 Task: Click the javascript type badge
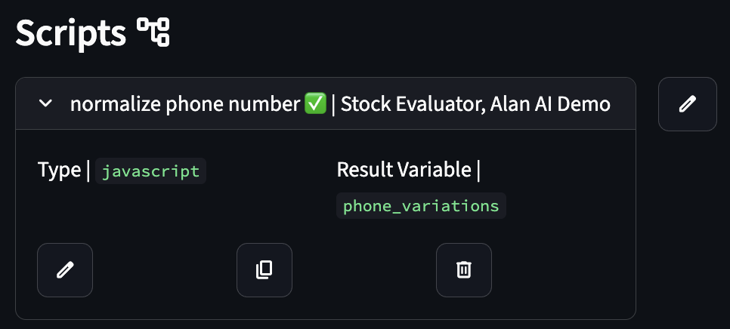coord(151,171)
